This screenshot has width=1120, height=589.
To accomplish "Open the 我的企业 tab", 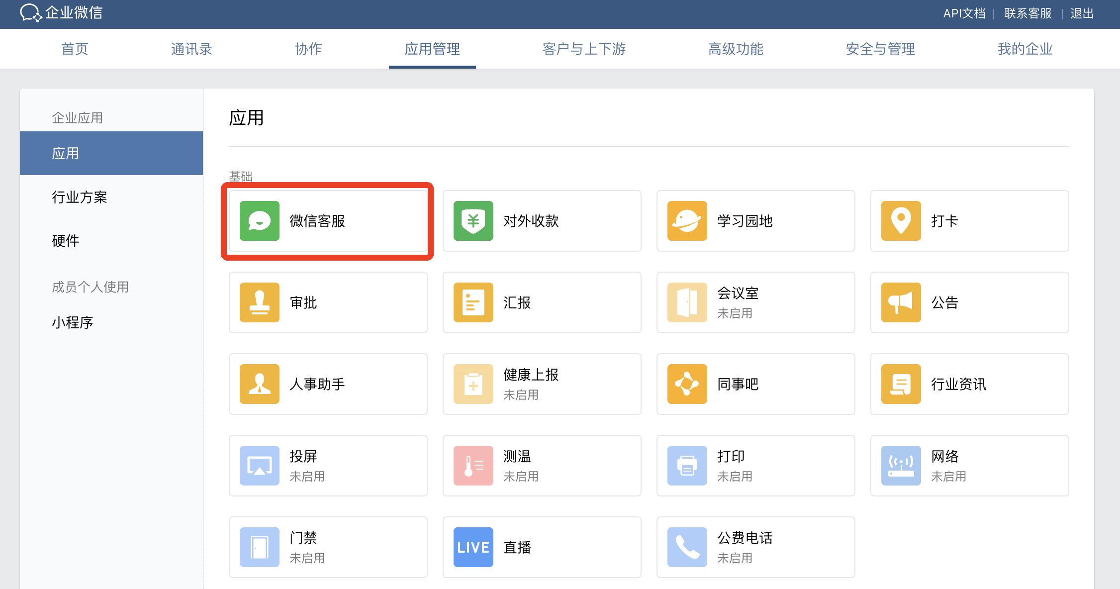I will pyautogui.click(x=1025, y=49).
